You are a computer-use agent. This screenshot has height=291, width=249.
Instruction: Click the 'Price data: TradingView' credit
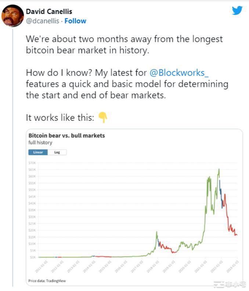47,281
